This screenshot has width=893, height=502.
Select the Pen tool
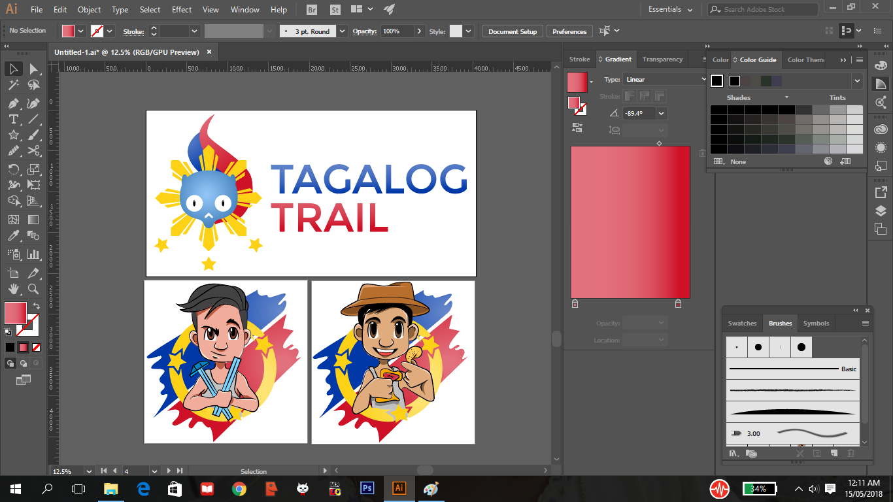(x=13, y=103)
